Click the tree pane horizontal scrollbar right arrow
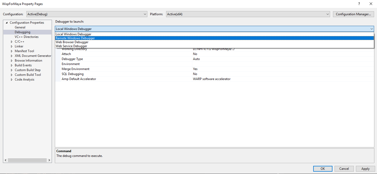Viewport: 377px width, 174px height. [x=49, y=160]
